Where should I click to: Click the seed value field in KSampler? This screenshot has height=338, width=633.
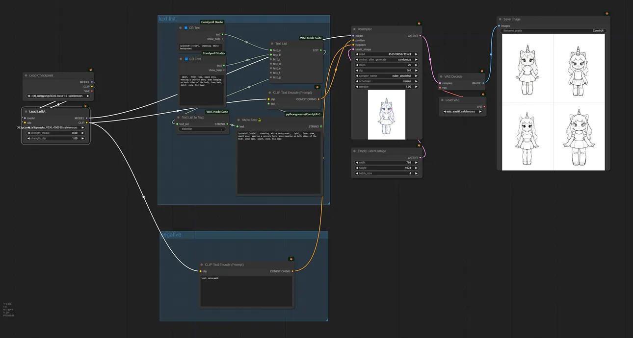(x=387, y=54)
